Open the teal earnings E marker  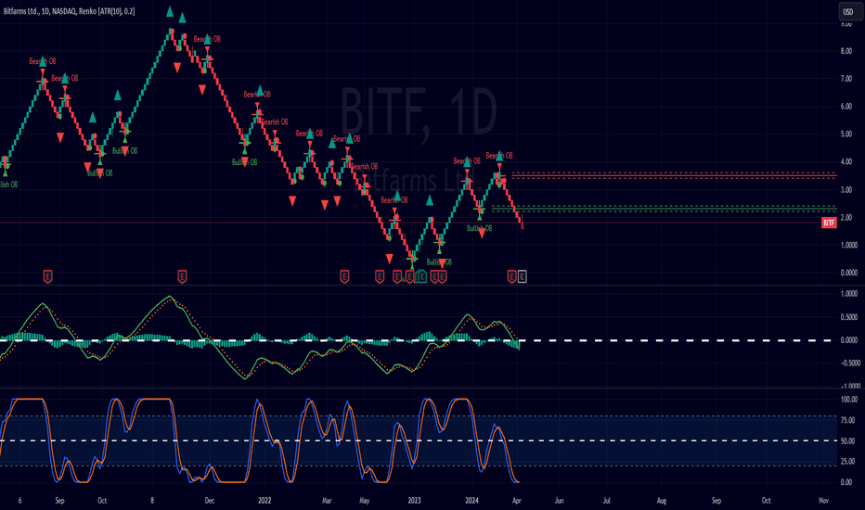pyautogui.click(x=422, y=276)
